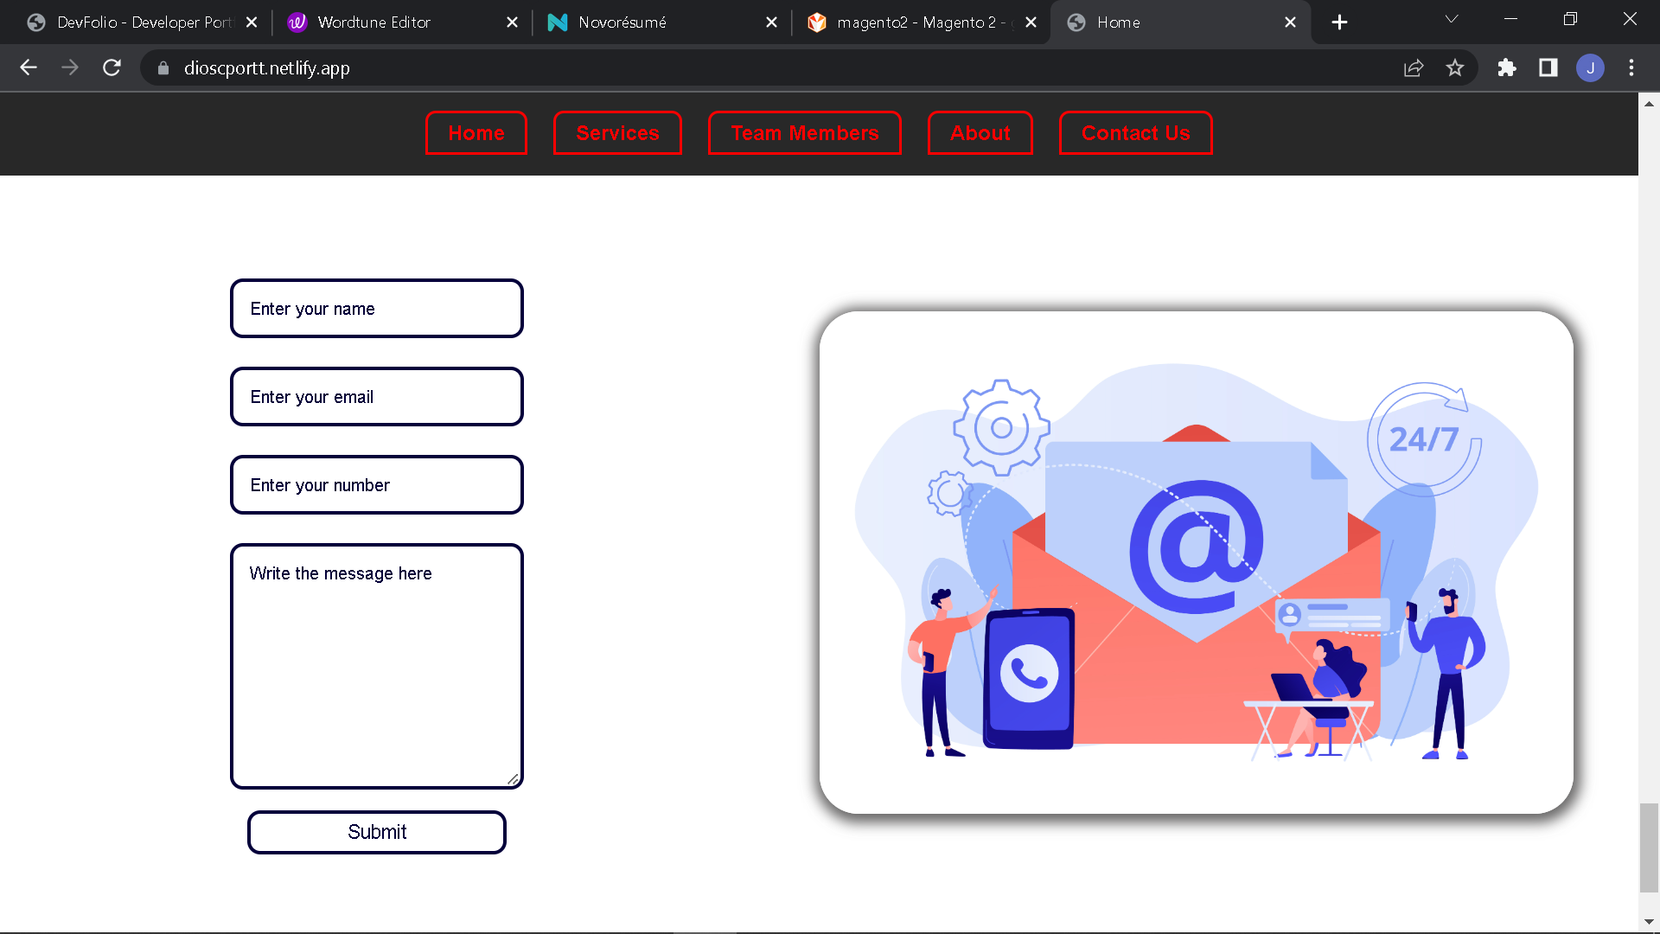This screenshot has width=1660, height=934.
Task: Expand the tab search dropdown chevron
Action: [1452, 19]
